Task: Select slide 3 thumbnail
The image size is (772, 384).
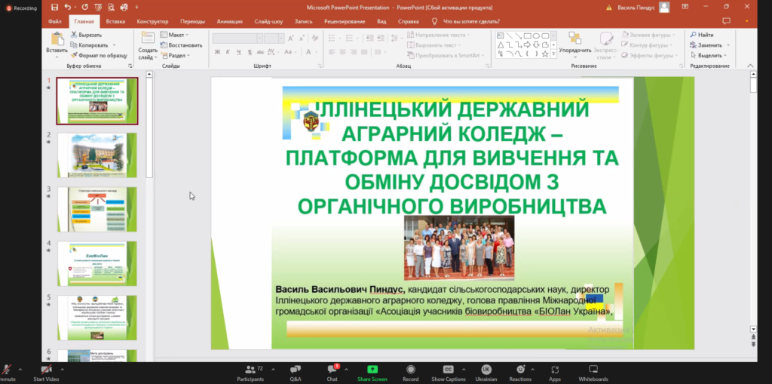Action: pyautogui.click(x=96, y=207)
